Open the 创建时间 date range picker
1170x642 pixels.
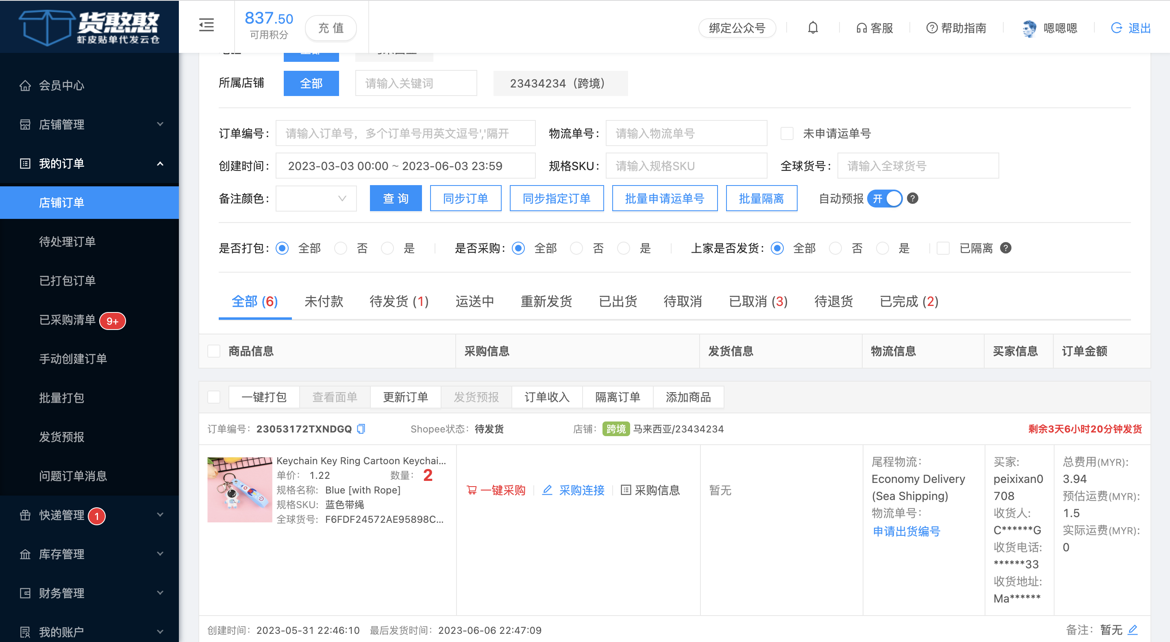point(405,166)
